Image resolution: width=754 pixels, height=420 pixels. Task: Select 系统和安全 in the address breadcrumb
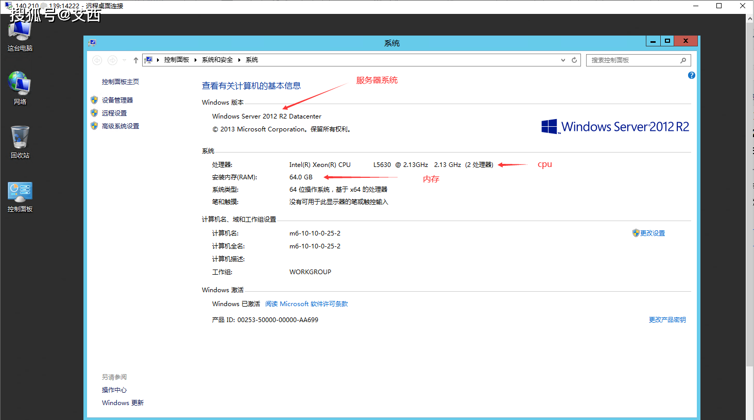217,60
